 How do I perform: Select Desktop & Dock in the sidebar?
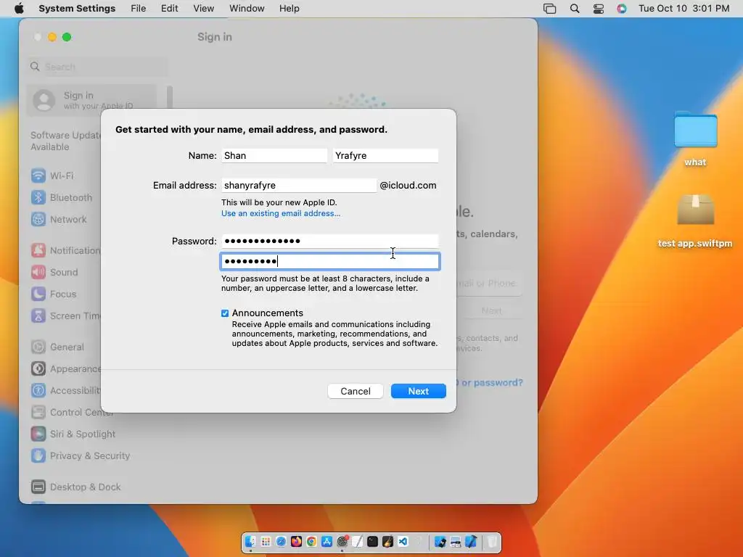(x=75, y=487)
